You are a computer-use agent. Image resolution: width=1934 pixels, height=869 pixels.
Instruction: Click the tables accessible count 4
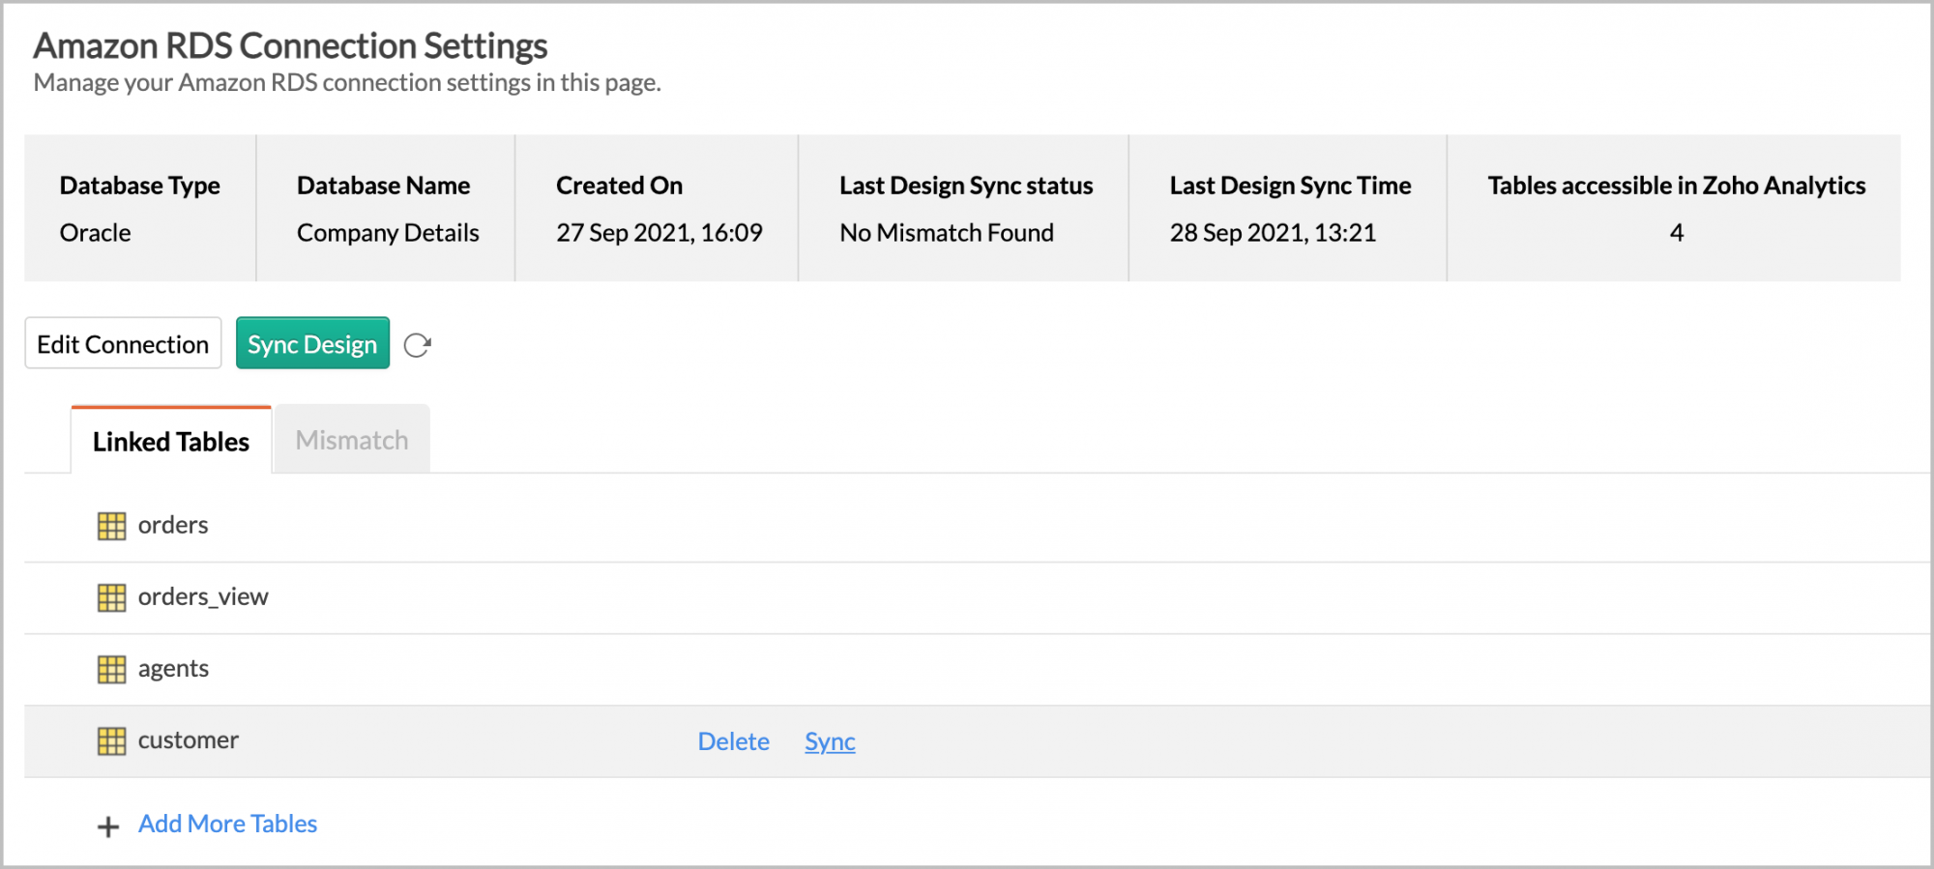click(x=1677, y=233)
